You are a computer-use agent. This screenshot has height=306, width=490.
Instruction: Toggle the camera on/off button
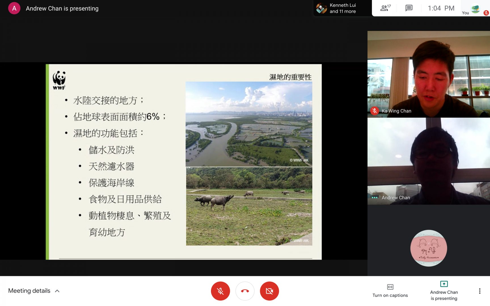pos(269,291)
